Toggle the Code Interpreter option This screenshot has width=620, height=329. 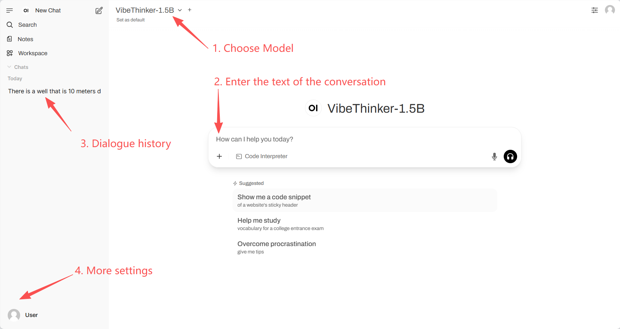click(x=262, y=156)
